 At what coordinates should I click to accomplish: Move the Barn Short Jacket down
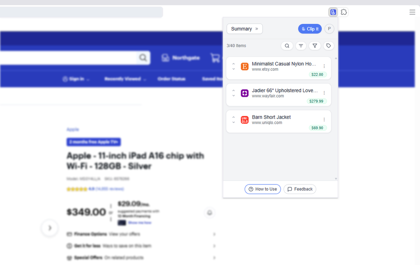point(233,122)
